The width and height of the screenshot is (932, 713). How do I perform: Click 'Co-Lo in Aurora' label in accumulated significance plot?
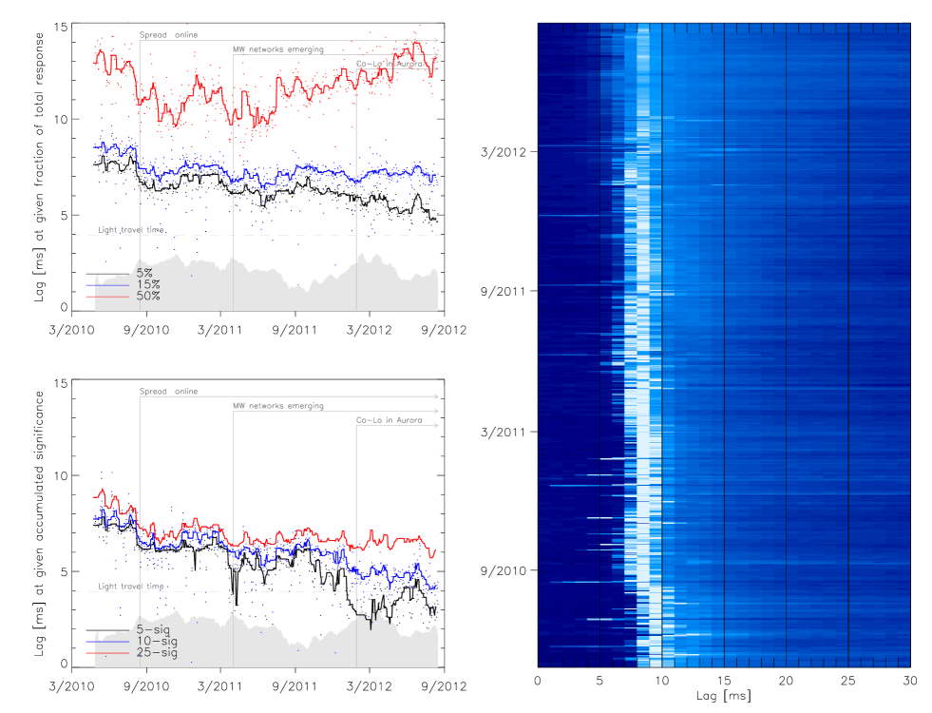click(390, 420)
